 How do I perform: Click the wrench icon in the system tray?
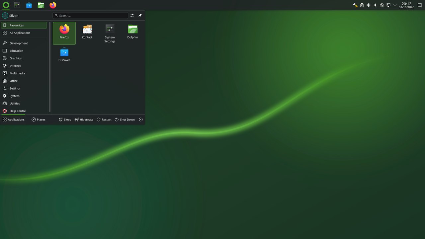pyautogui.click(x=355, y=5)
